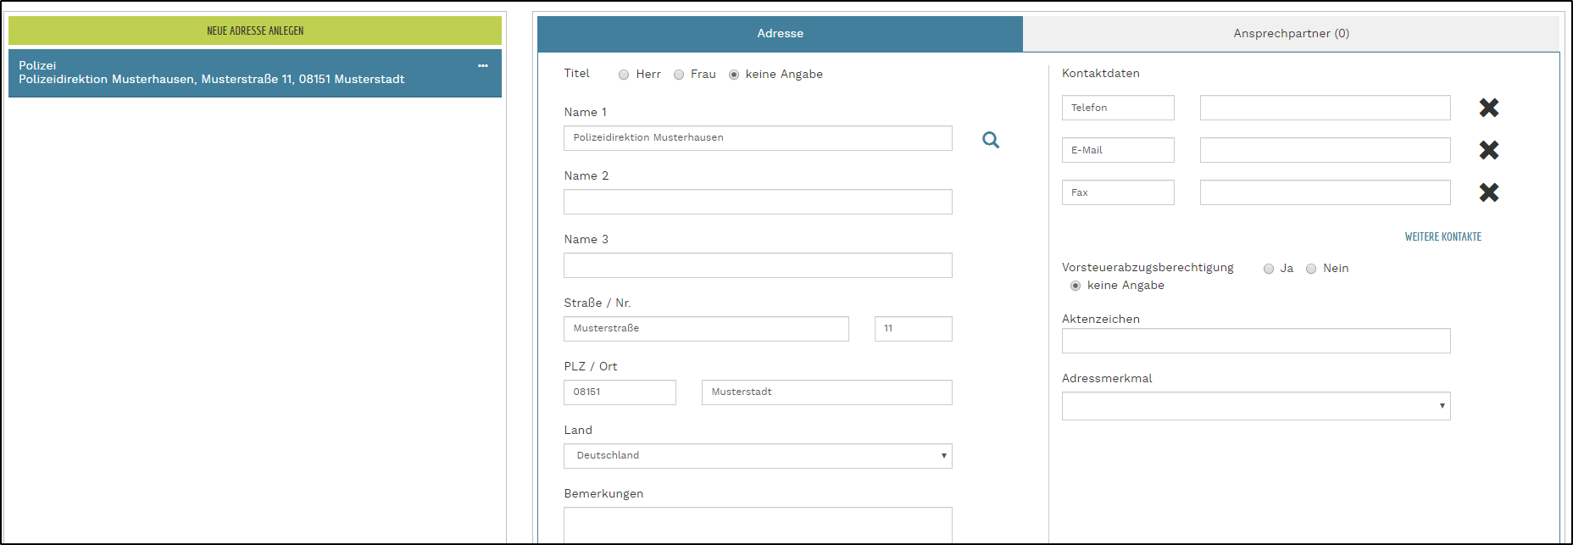
Task: Click the Weitere Kontakte link
Action: click(1442, 237)
